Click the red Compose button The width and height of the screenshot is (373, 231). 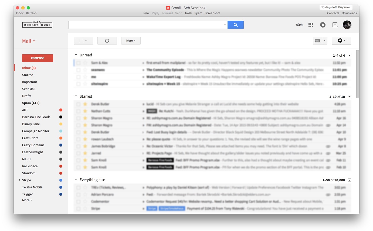[x=38, y=58]
